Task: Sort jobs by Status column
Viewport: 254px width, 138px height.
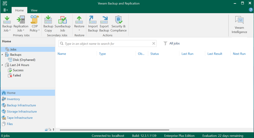Action: coord(155,54)
